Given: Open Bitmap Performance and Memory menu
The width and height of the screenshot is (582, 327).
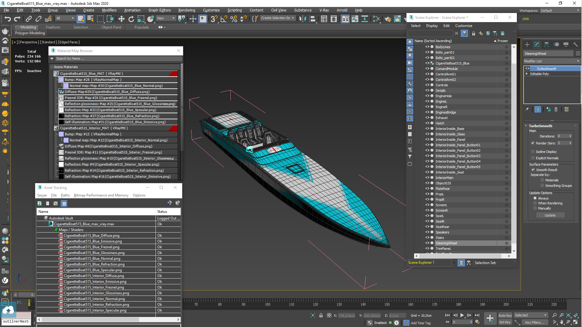Looking at the screenshot, I should click(x=101, y=195).
